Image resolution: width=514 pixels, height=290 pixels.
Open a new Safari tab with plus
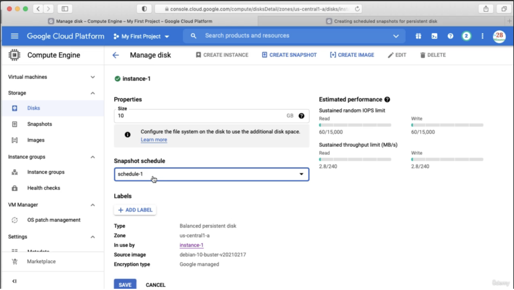[x=509, y=21]
